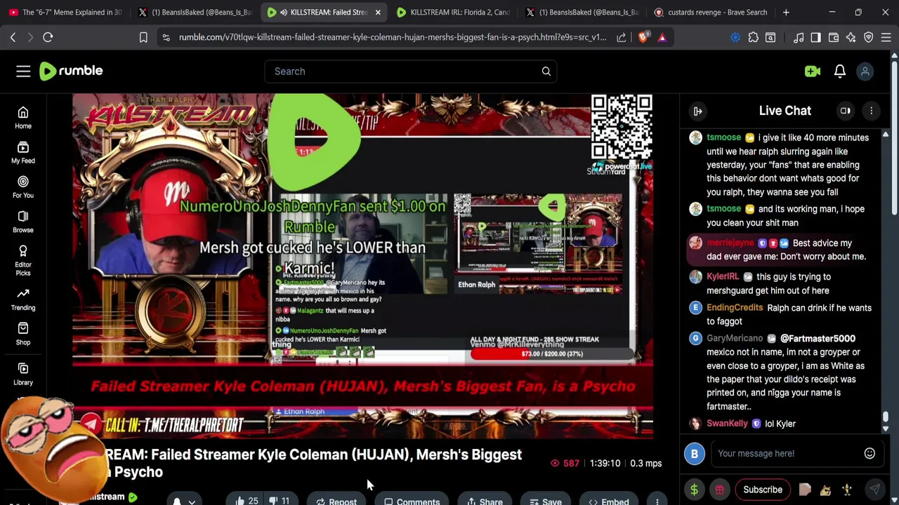Reload the current page
Image resolution: width=899 pixels, height=505 pixels.
48,37
